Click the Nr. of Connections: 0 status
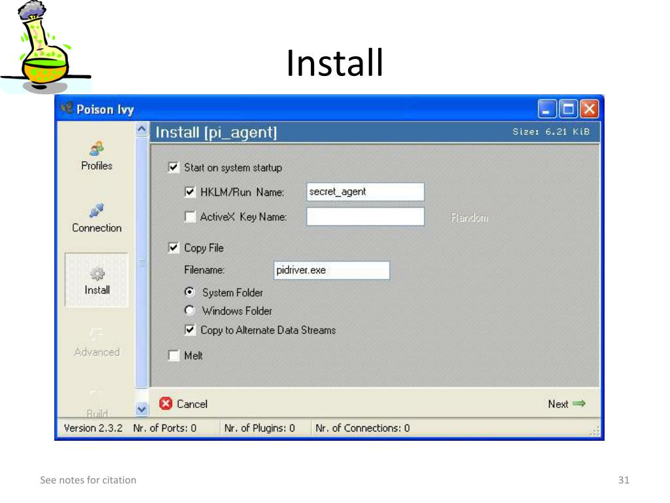 362,428
